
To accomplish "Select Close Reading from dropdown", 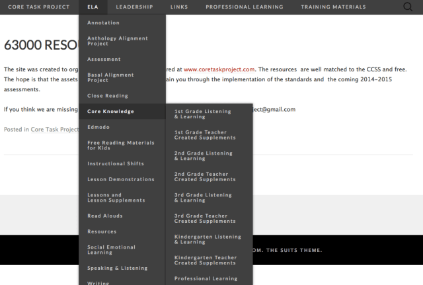I will (x=108, y=95).
